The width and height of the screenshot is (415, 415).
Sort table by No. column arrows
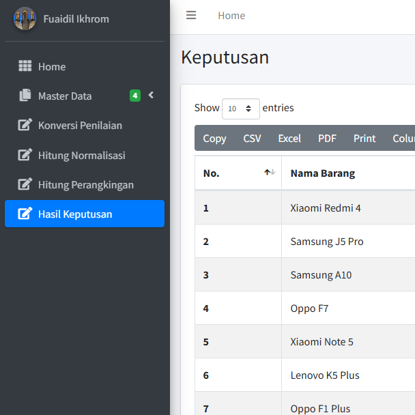coord(270,173)
